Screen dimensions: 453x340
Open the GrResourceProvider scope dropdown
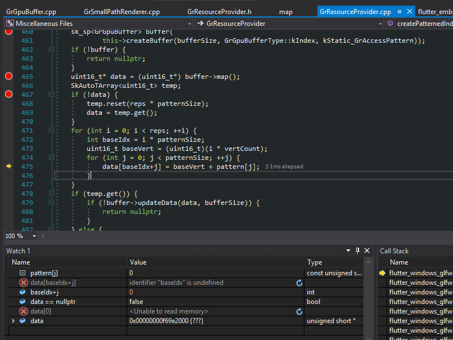tap(380, 24)
